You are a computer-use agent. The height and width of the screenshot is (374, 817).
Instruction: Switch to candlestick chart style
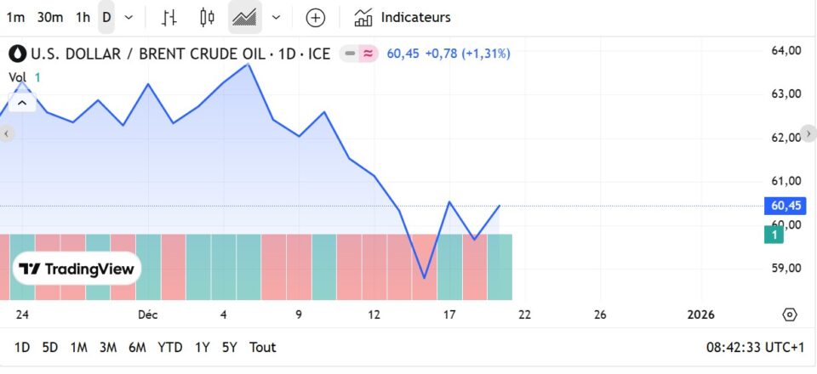tap(207, 17)
